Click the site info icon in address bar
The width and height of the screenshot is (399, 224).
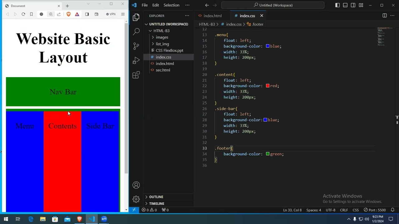[x=41, y=14]
